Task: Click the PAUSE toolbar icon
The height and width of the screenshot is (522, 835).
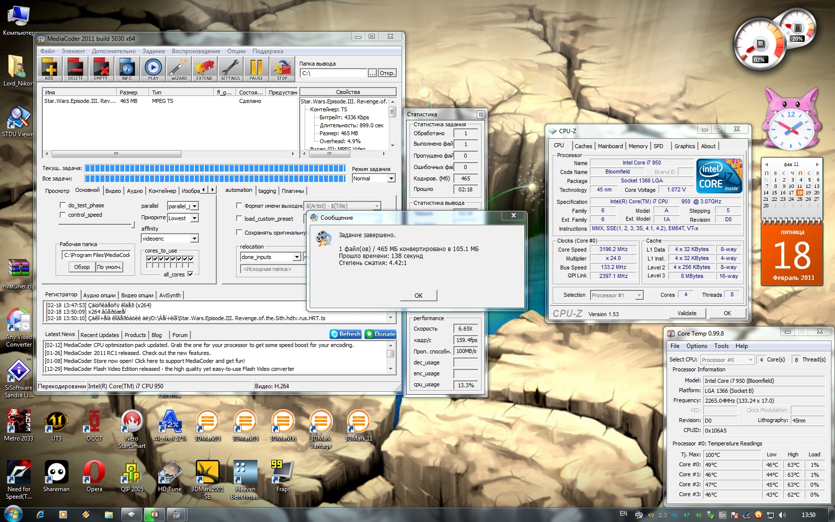Action: click(256, 69)
